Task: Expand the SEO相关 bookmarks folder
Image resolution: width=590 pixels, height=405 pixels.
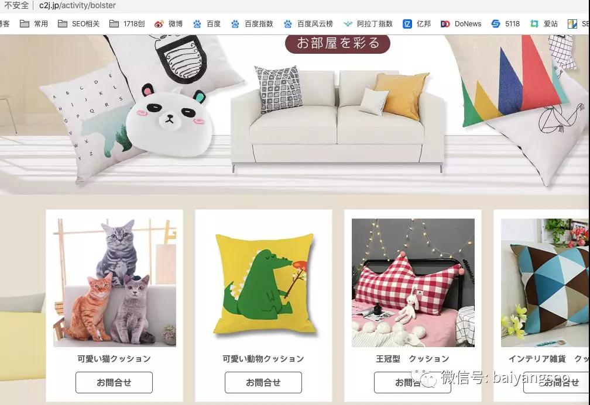Action: (x=78, y=23)
